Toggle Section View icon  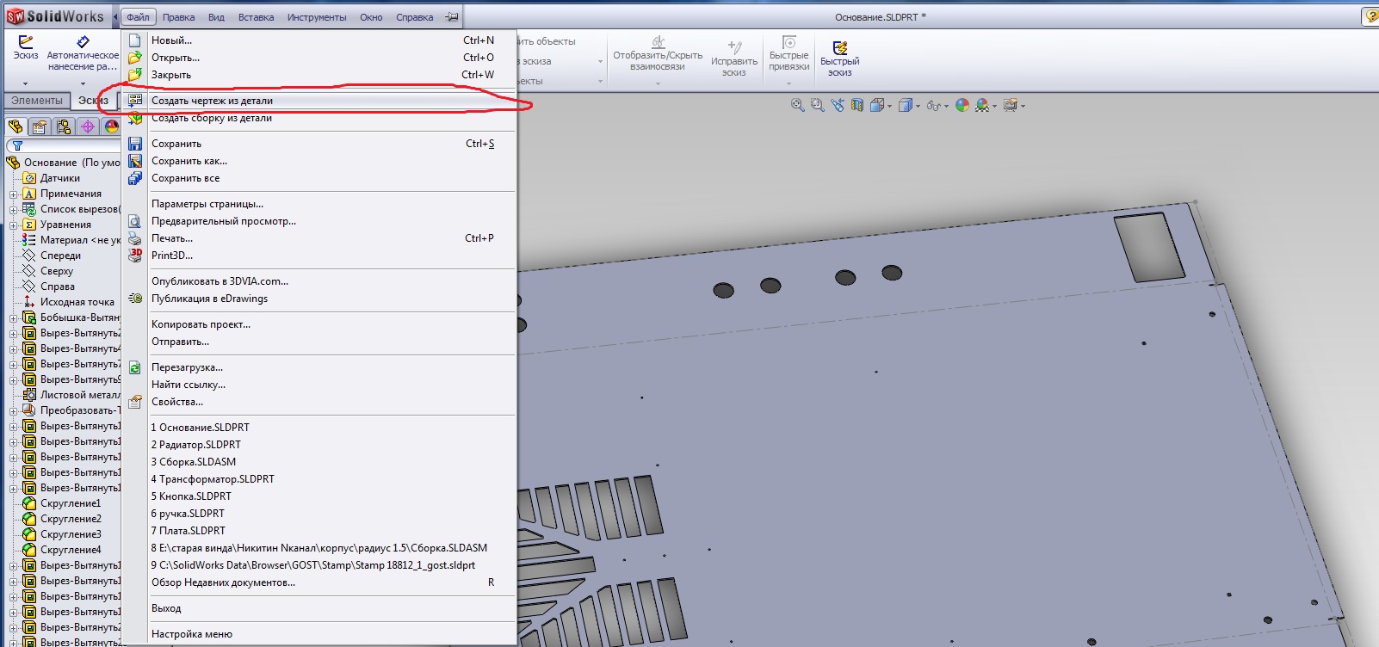857,105
